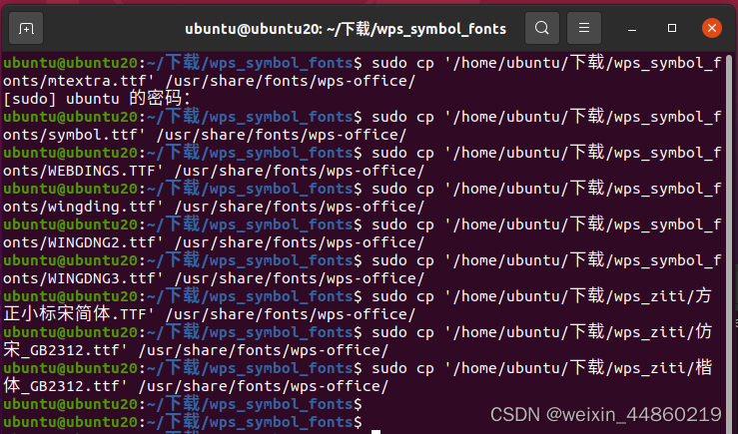Click the 'wps_ziti/方' command line

coord(358,296)
